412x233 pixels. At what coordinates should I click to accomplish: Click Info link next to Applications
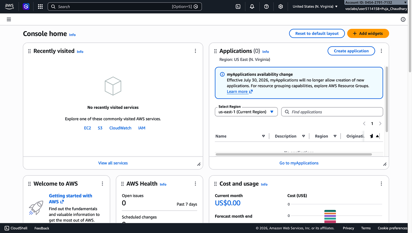(x=266, y=51)
